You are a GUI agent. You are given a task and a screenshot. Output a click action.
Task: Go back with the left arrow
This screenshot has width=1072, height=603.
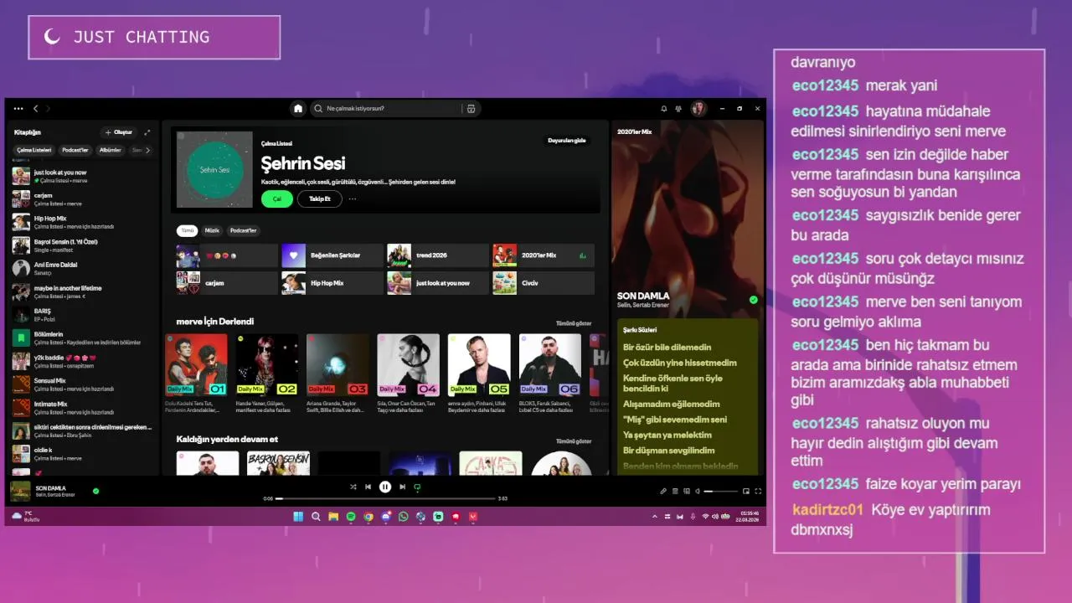point(35,109)
